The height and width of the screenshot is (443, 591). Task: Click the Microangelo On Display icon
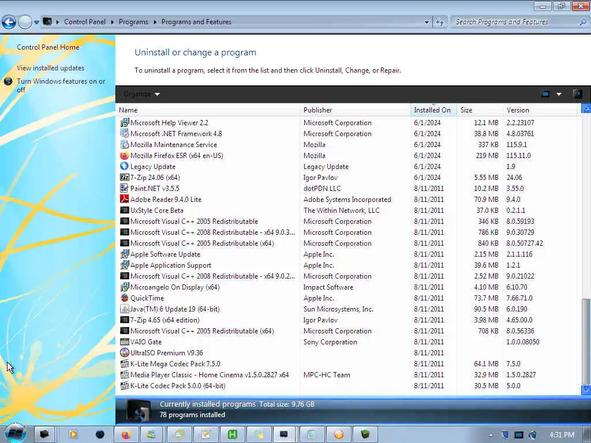125,287
